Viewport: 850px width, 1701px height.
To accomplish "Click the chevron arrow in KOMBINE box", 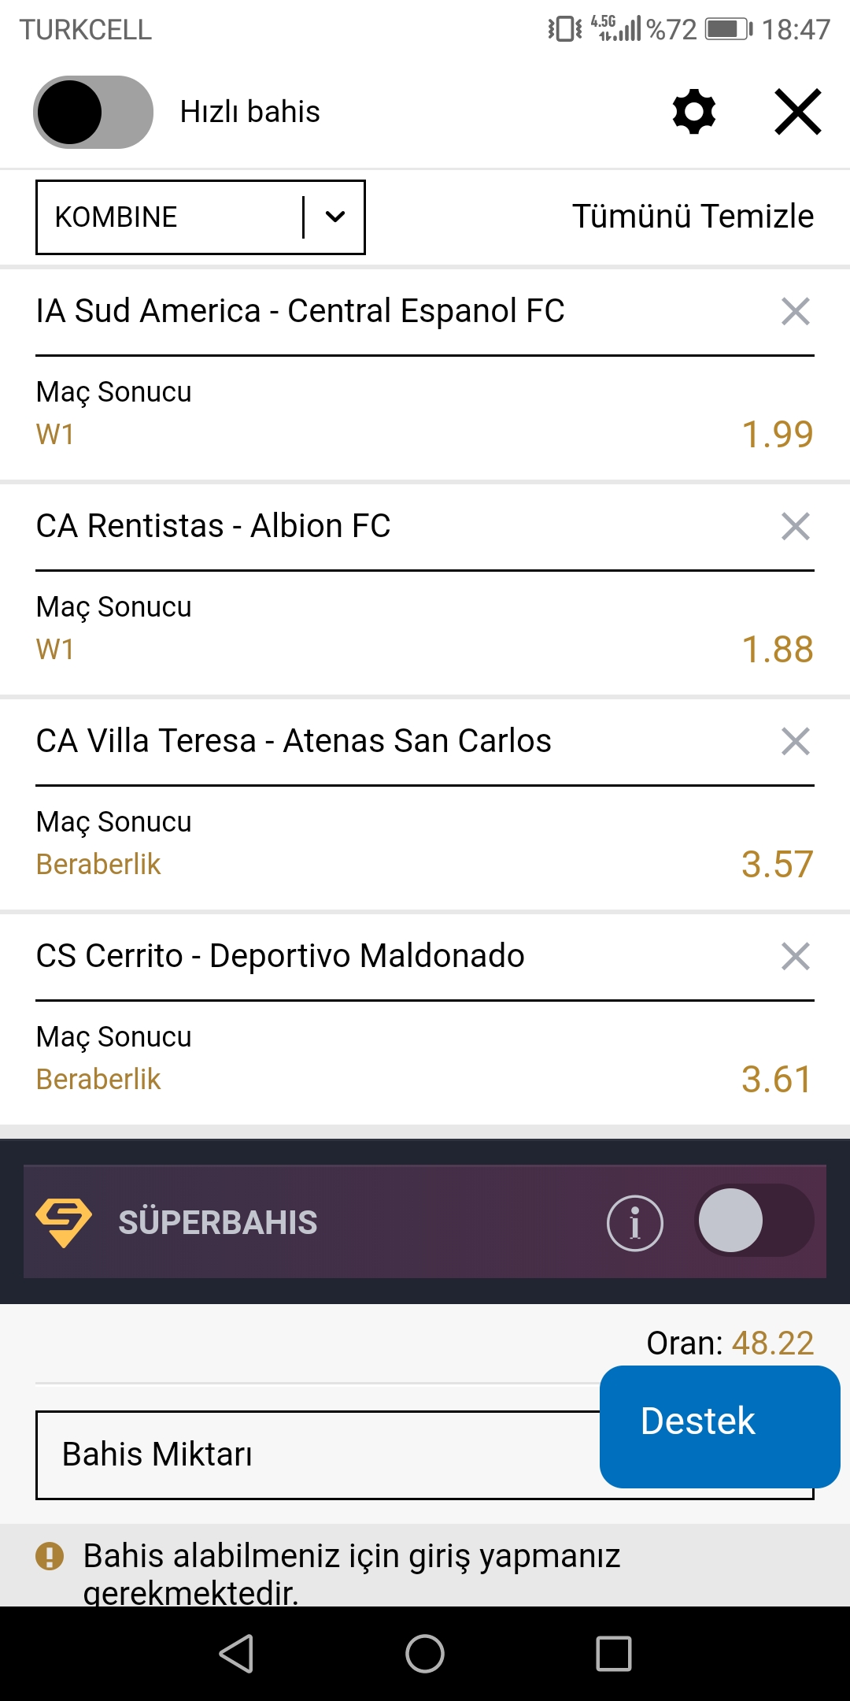I will pyautogui.click(x=335, y=217).
